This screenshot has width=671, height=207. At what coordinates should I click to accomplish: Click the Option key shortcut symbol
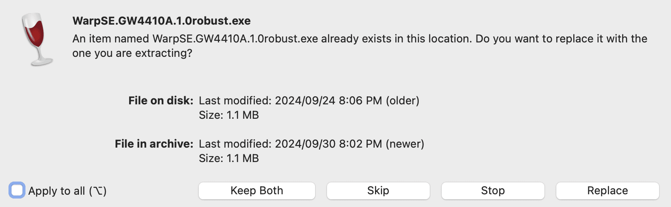coord(98,191)
